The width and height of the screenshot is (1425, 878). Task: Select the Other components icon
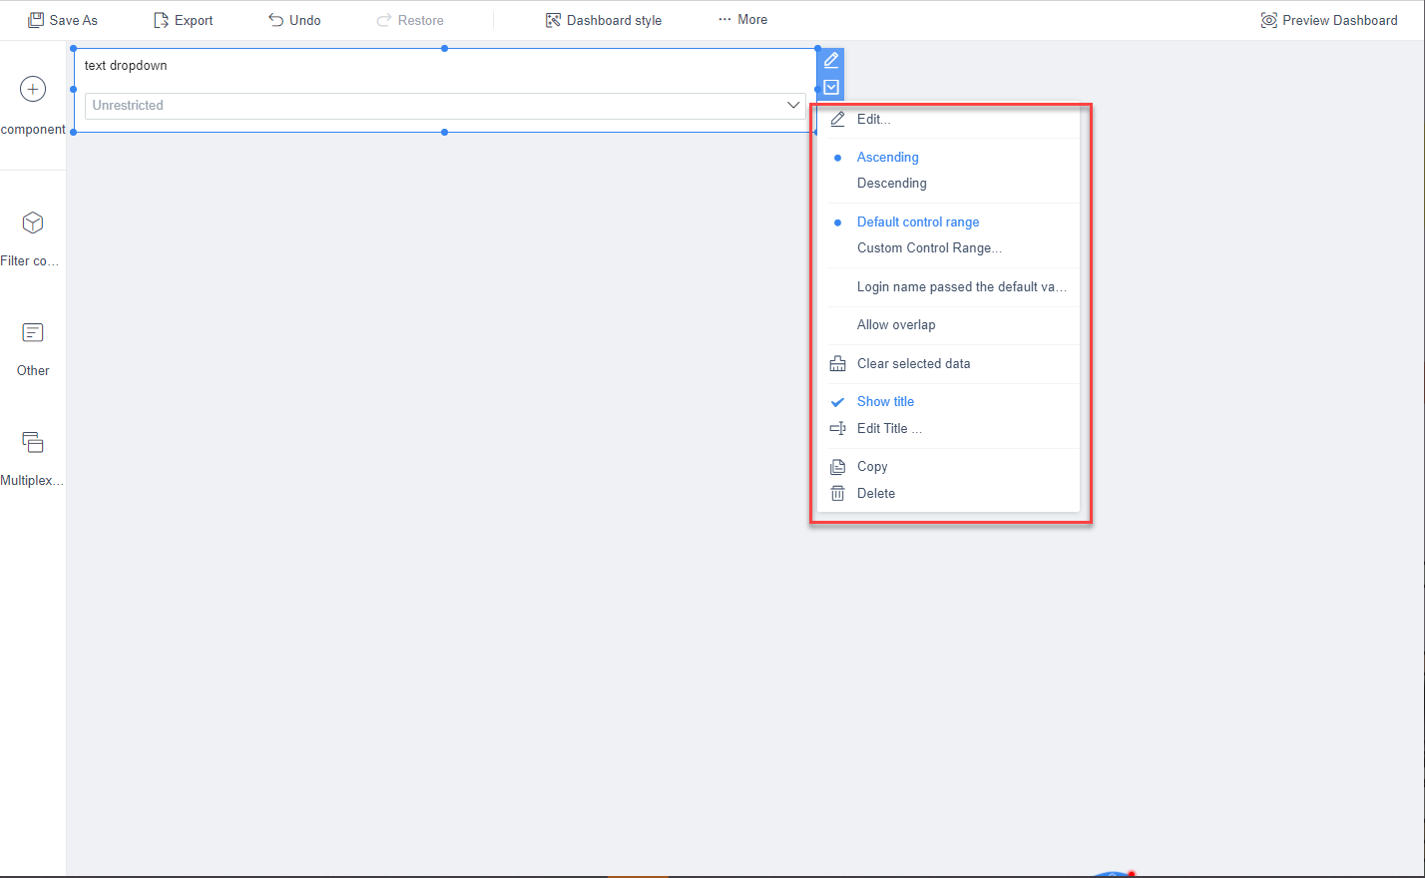pos(33,332)
